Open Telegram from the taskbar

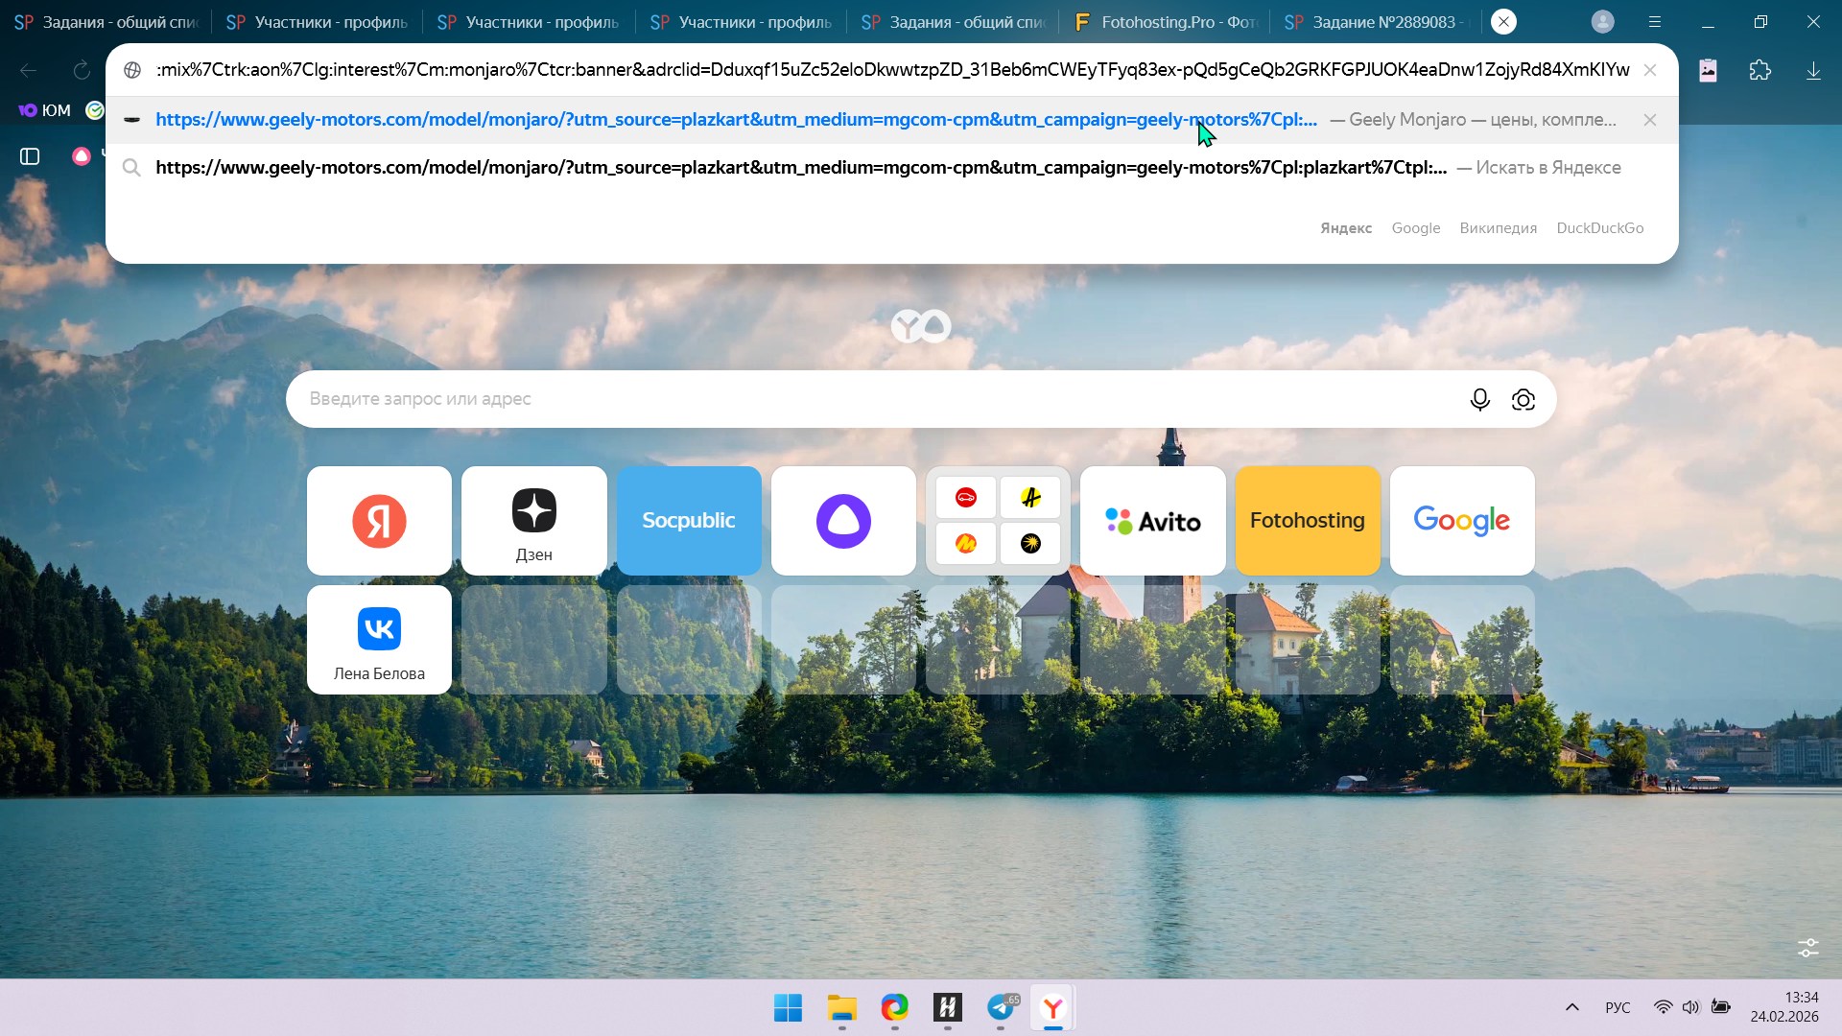tap(1001, 1008)
